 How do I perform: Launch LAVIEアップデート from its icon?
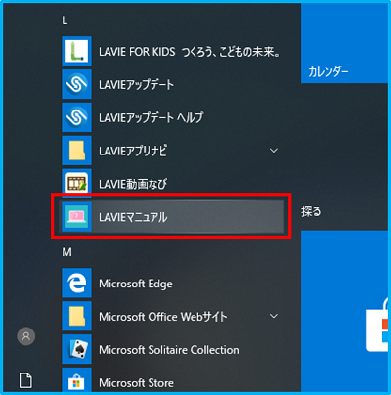[76, 84]
